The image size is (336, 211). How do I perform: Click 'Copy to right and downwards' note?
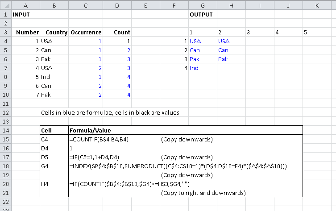point(203,193)
